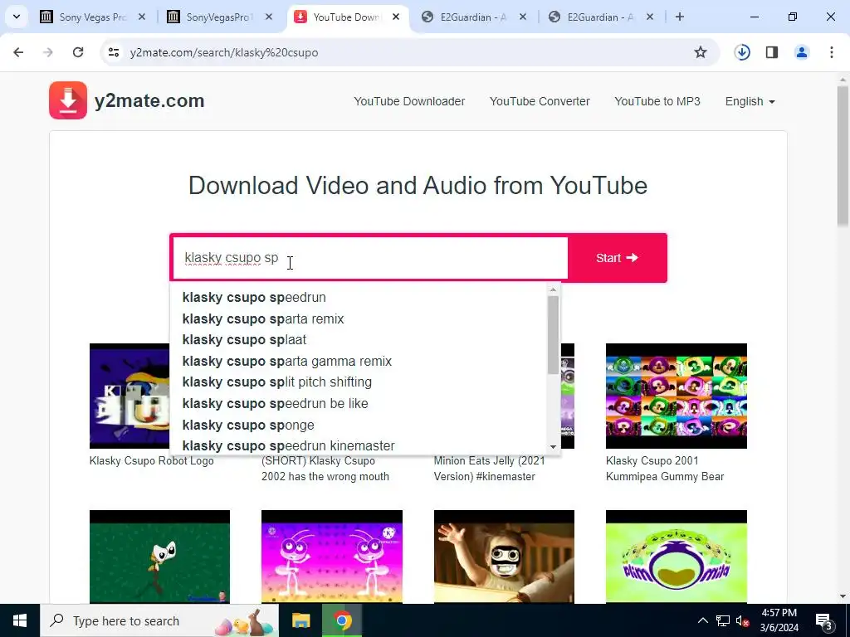Show hidden system tray icons
This screenshot has width=850, height=637.
coord(702,620)
